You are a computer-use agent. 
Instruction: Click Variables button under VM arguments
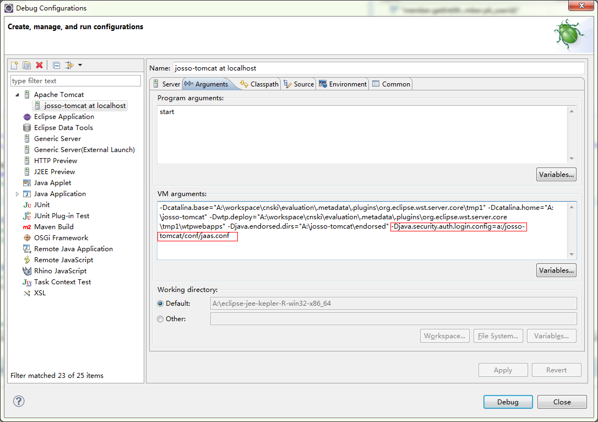coord(556,270)
